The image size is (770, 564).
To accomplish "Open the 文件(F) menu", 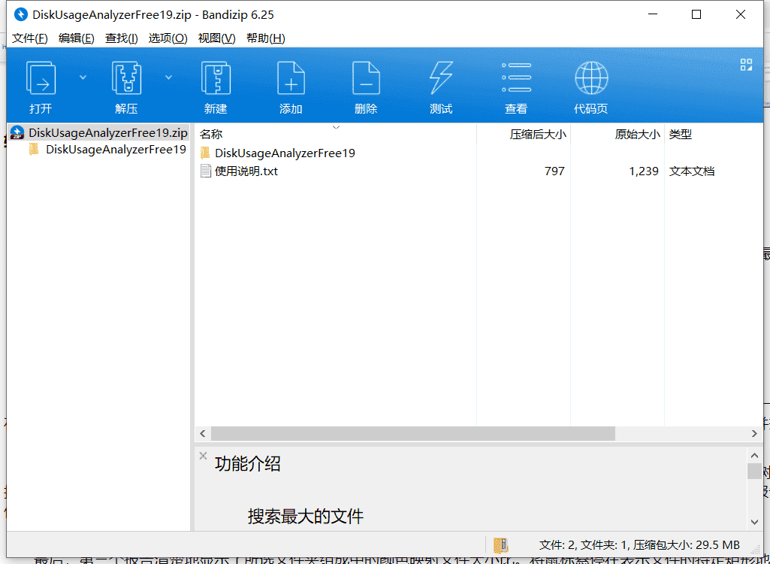I will (x=29, y=38).
